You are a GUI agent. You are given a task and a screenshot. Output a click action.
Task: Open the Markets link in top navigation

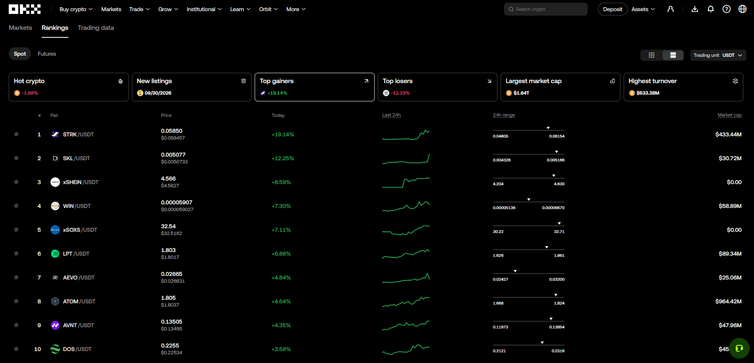click(x=111, y=9)
